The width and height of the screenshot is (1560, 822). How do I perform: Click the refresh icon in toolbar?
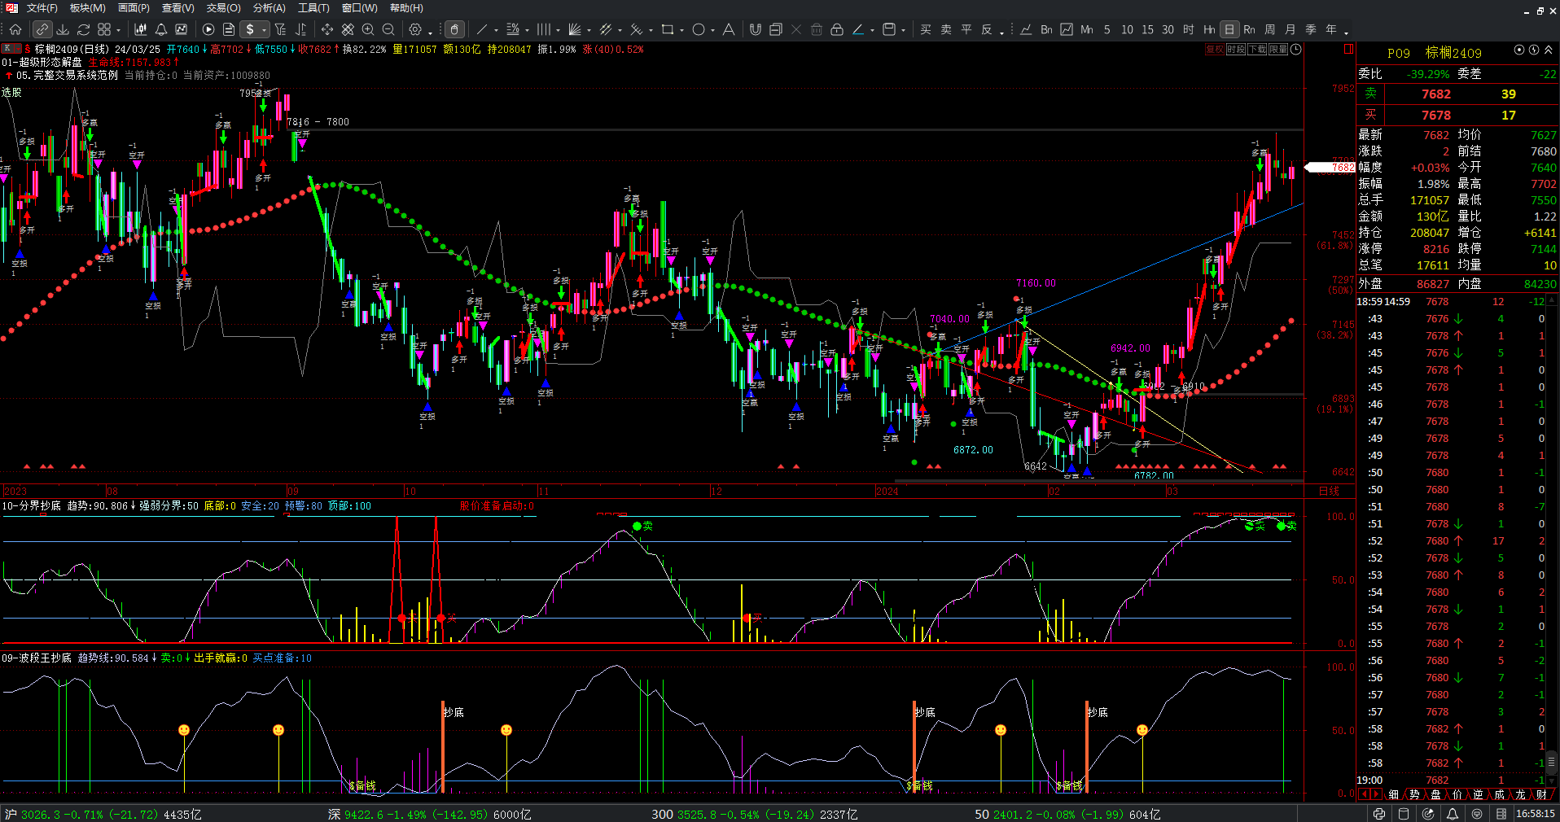83,29
